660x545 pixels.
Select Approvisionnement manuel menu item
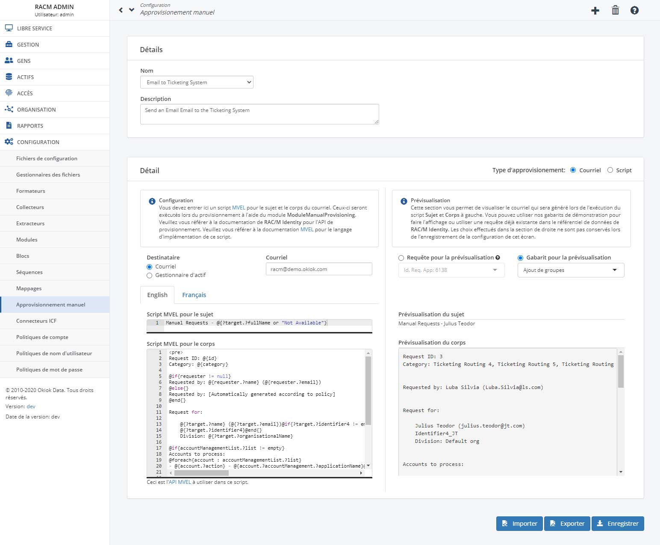point(55,304)
